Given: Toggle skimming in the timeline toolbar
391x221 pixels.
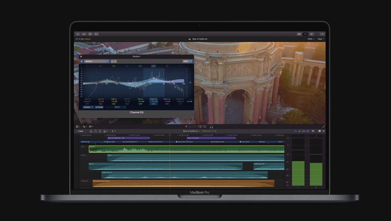Looking at the screenshot, I should pos(296,131).
